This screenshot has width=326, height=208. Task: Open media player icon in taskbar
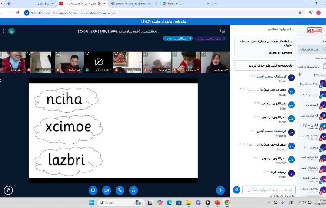click(x=208, y=202)
